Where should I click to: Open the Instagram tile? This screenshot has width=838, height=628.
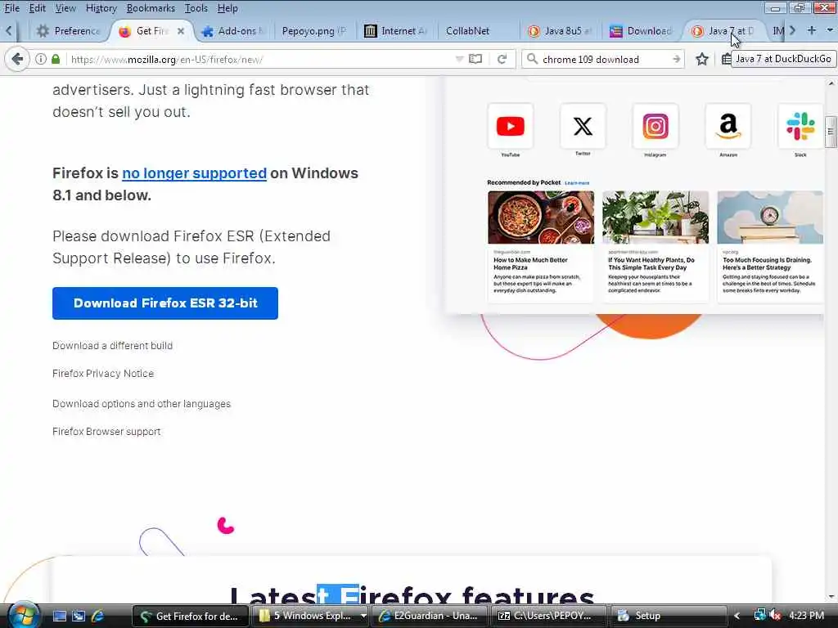pos(656,126)
